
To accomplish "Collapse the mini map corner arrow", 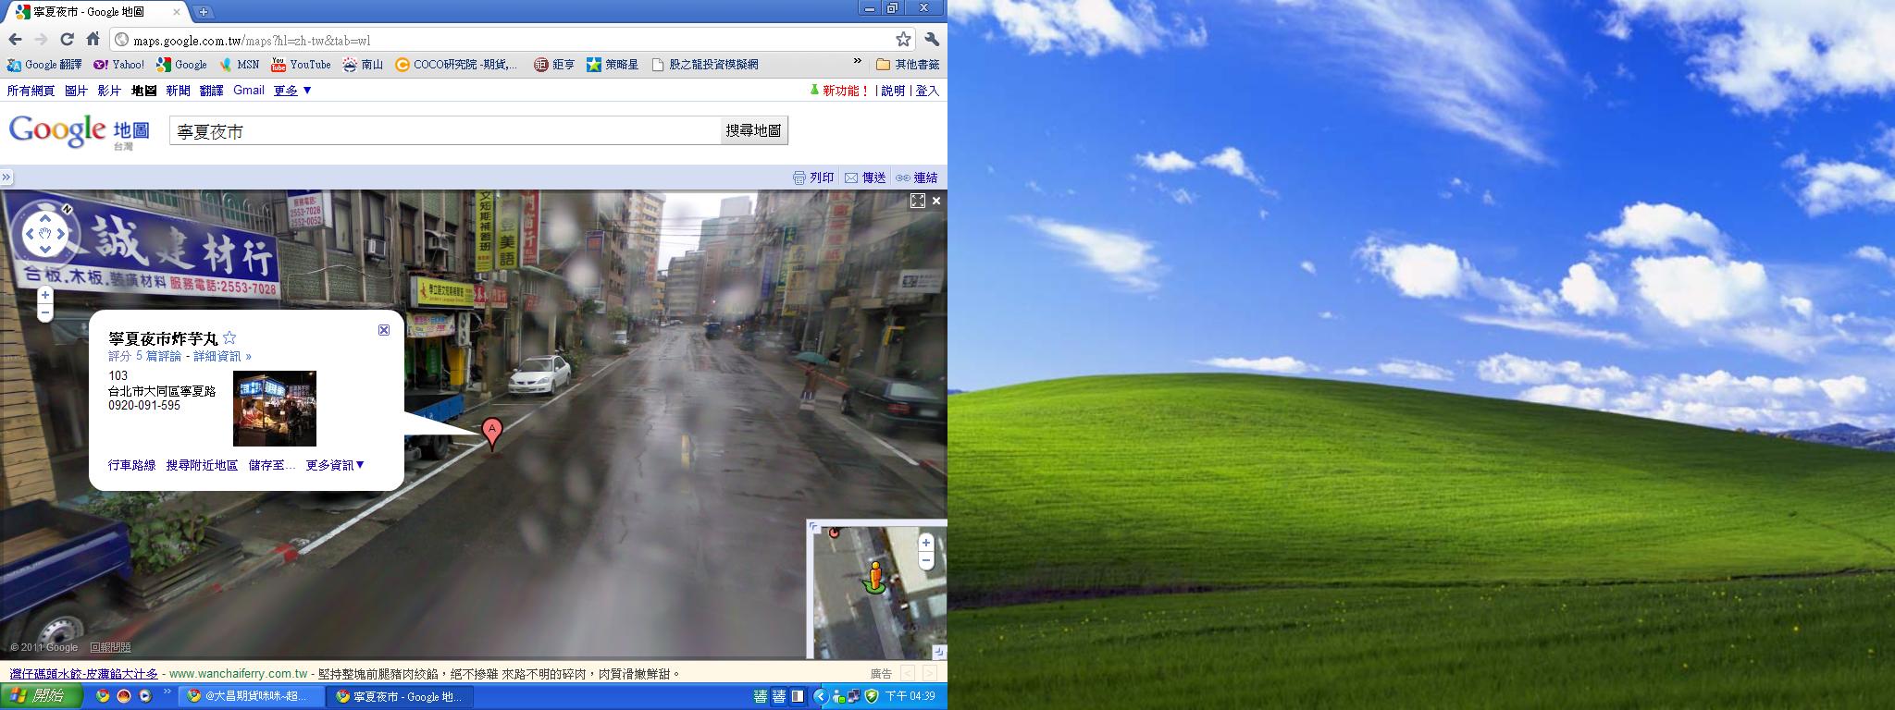I will pos(939,651).
